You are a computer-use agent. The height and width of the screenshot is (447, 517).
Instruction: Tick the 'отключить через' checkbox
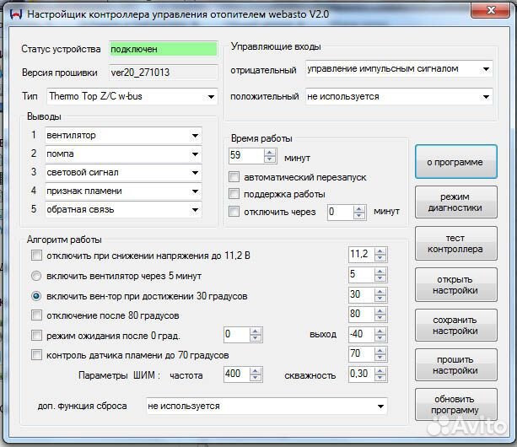234,211
